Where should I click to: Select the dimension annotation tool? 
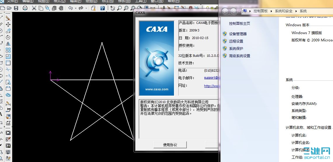(x=8, y=104)
